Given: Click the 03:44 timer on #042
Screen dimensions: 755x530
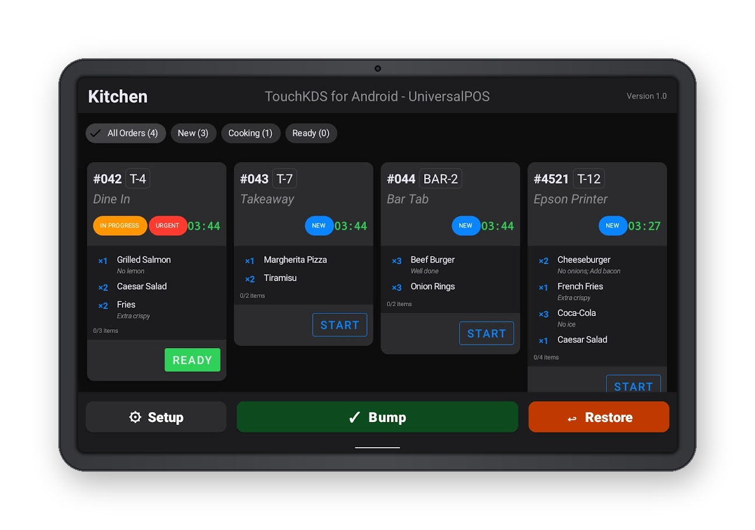Looking at the screenshot, I should pyautogui.click(x=204, y=226).
